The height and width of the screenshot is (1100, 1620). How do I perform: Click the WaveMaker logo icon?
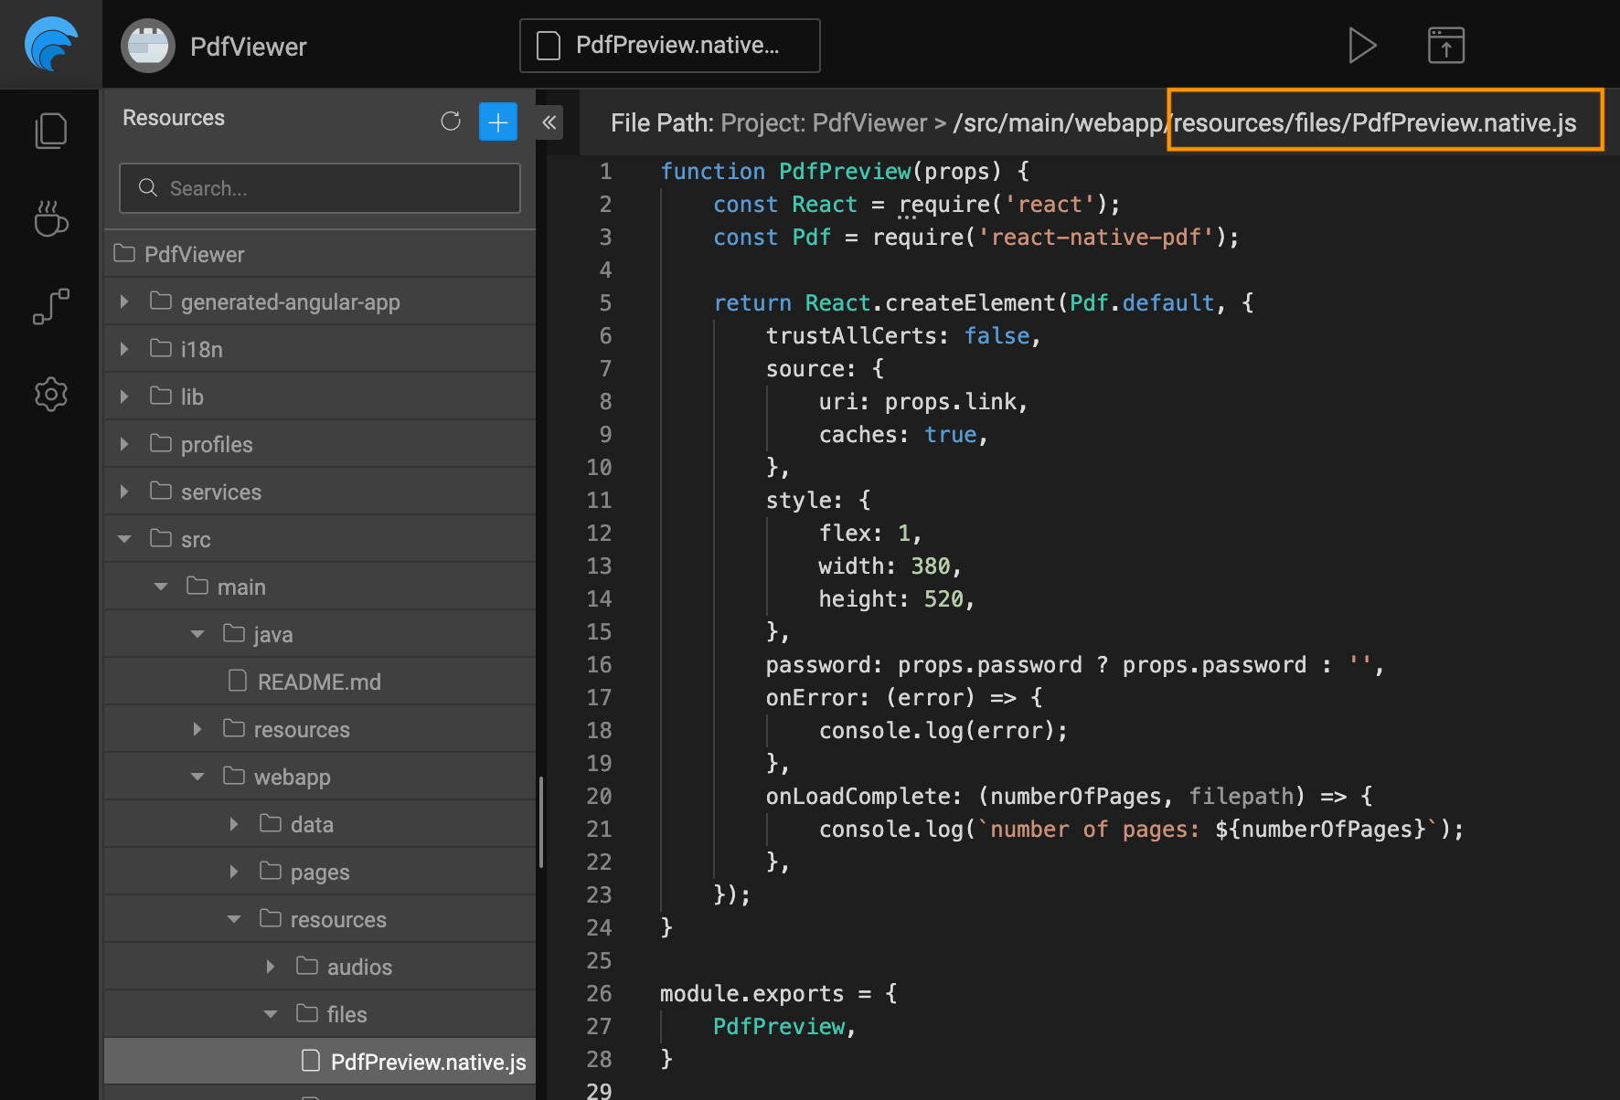click(51, 44)
